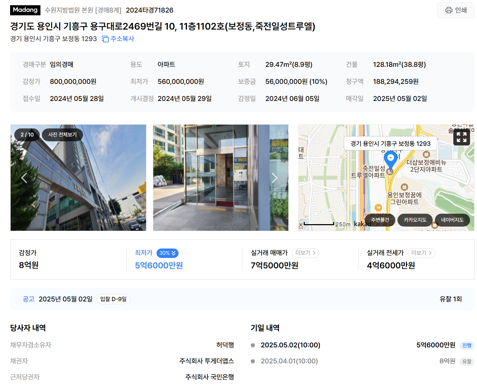
Task: Click the blue location pin on map
Action: coord(391,160)
